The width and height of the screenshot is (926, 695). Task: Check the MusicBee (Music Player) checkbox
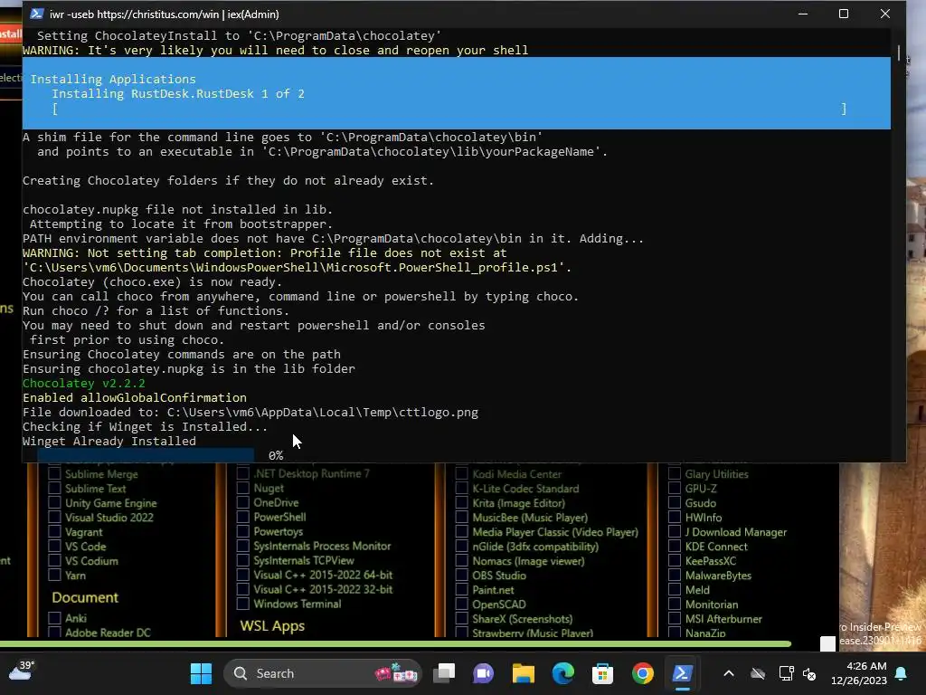[462, 517]
